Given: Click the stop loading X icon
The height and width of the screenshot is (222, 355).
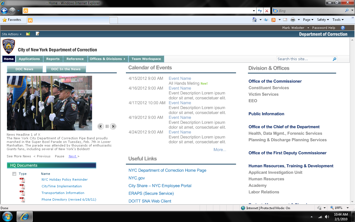Looking at the screenshot, I should (267, 11).
